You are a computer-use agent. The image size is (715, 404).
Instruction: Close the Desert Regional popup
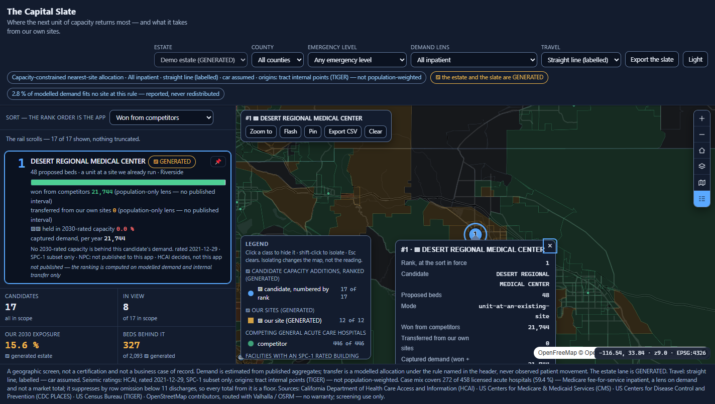click(550, 245)
